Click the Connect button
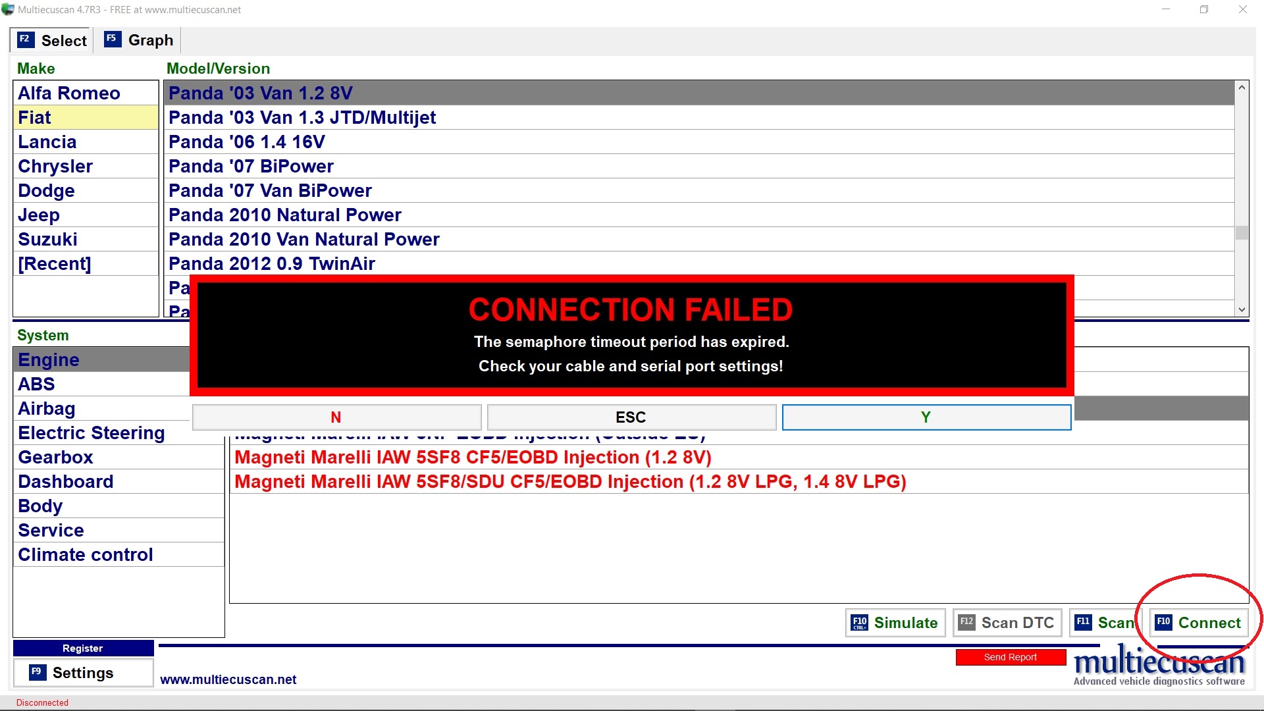1264x711 pixels. pos(1199,623)
